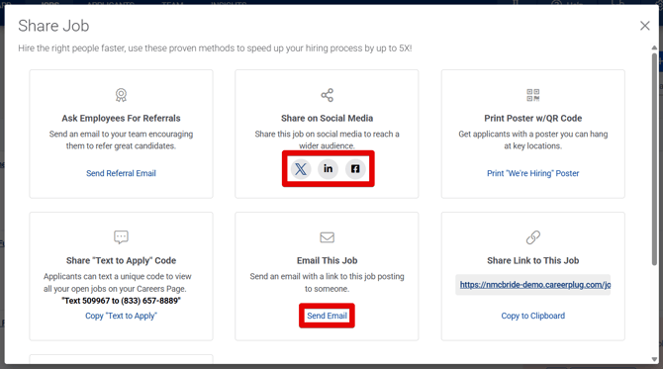Click the chain link icon
This screenshot has width=663, height=369.
click(x=532, y=237)
